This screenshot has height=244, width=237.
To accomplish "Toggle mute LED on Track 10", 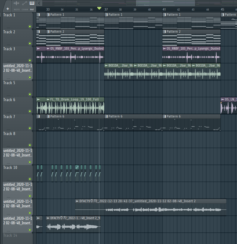I will [x=30, y=179].
